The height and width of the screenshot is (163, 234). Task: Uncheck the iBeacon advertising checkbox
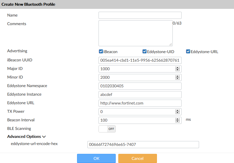[x=101, y=52]
